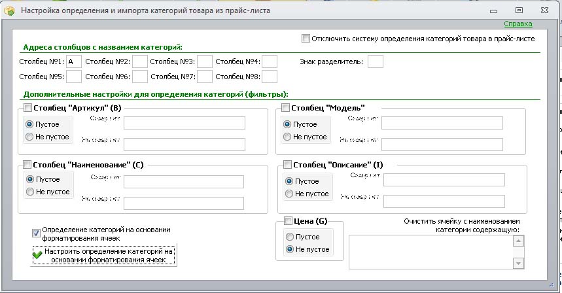Uncheck Определение категорий на основании форматирования ячеек
Screen dimensions: 562x293
[x=36, y=233]
